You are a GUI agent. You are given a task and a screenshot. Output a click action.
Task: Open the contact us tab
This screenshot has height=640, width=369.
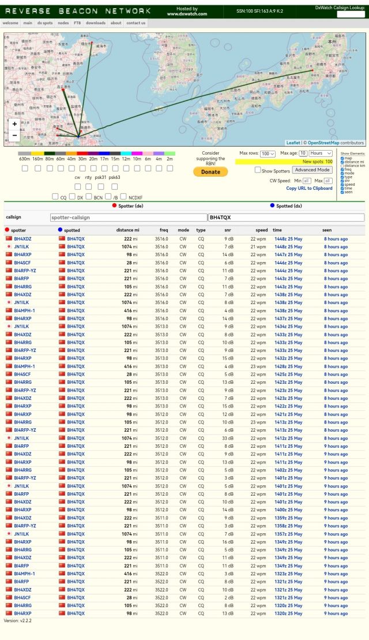(135, 23)
